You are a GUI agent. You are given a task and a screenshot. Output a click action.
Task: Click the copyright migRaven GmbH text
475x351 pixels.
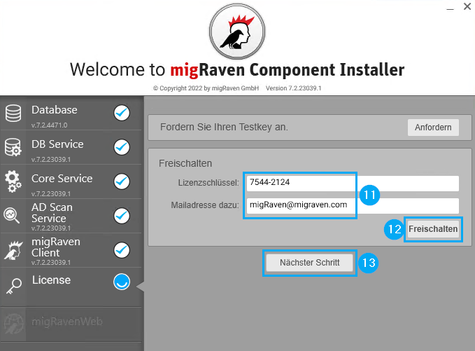coord(206,88)
